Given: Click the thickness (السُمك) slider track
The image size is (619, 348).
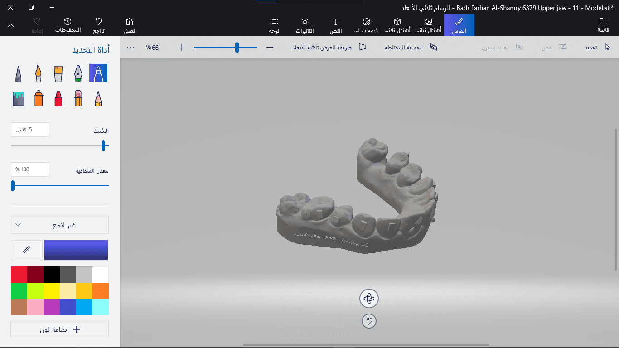Looking at the screenshot, I should 60,146.
